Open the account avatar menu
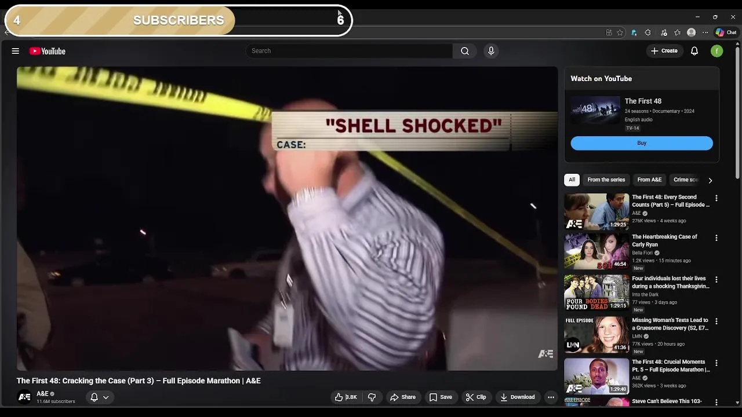The width and height of the screenshot is (742, 417). click(x=717, y=51)
